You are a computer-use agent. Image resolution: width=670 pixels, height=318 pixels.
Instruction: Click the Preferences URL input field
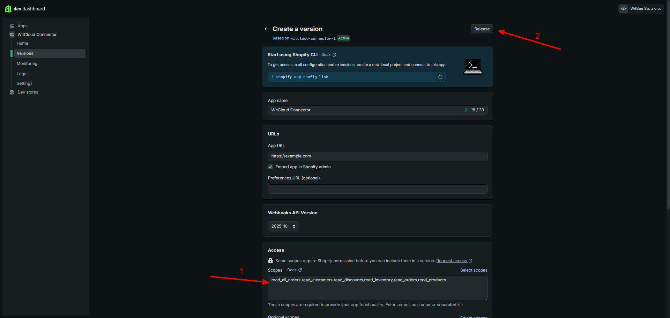378,189
